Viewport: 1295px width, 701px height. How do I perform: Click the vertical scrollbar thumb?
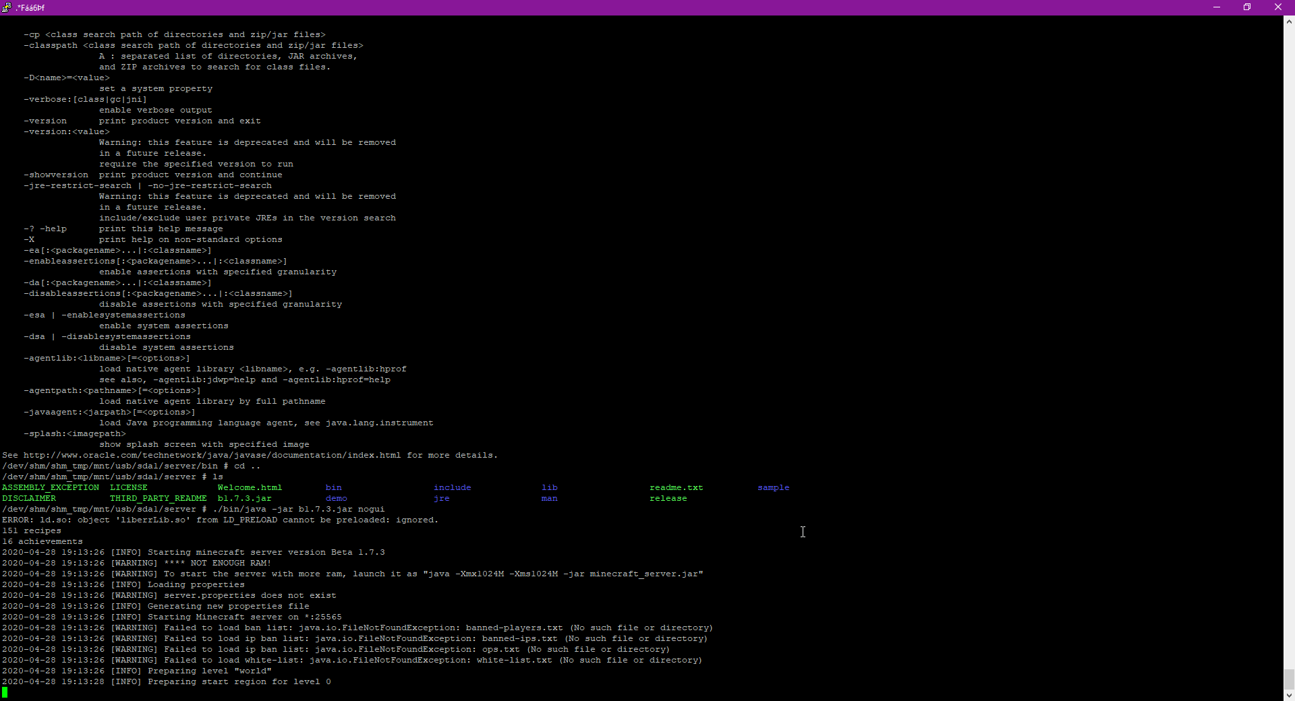coord(1289,679)
